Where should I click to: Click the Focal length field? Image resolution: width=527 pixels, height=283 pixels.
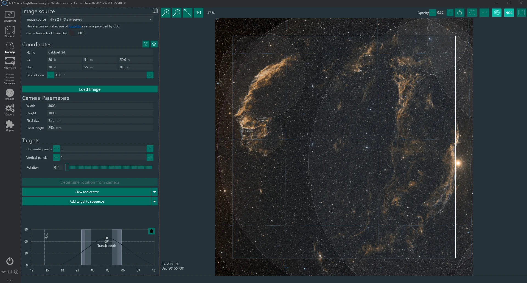pos(100,128)
